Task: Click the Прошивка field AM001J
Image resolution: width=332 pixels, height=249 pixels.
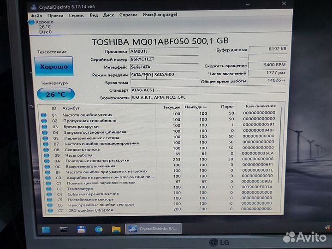Action: point(164,51)
